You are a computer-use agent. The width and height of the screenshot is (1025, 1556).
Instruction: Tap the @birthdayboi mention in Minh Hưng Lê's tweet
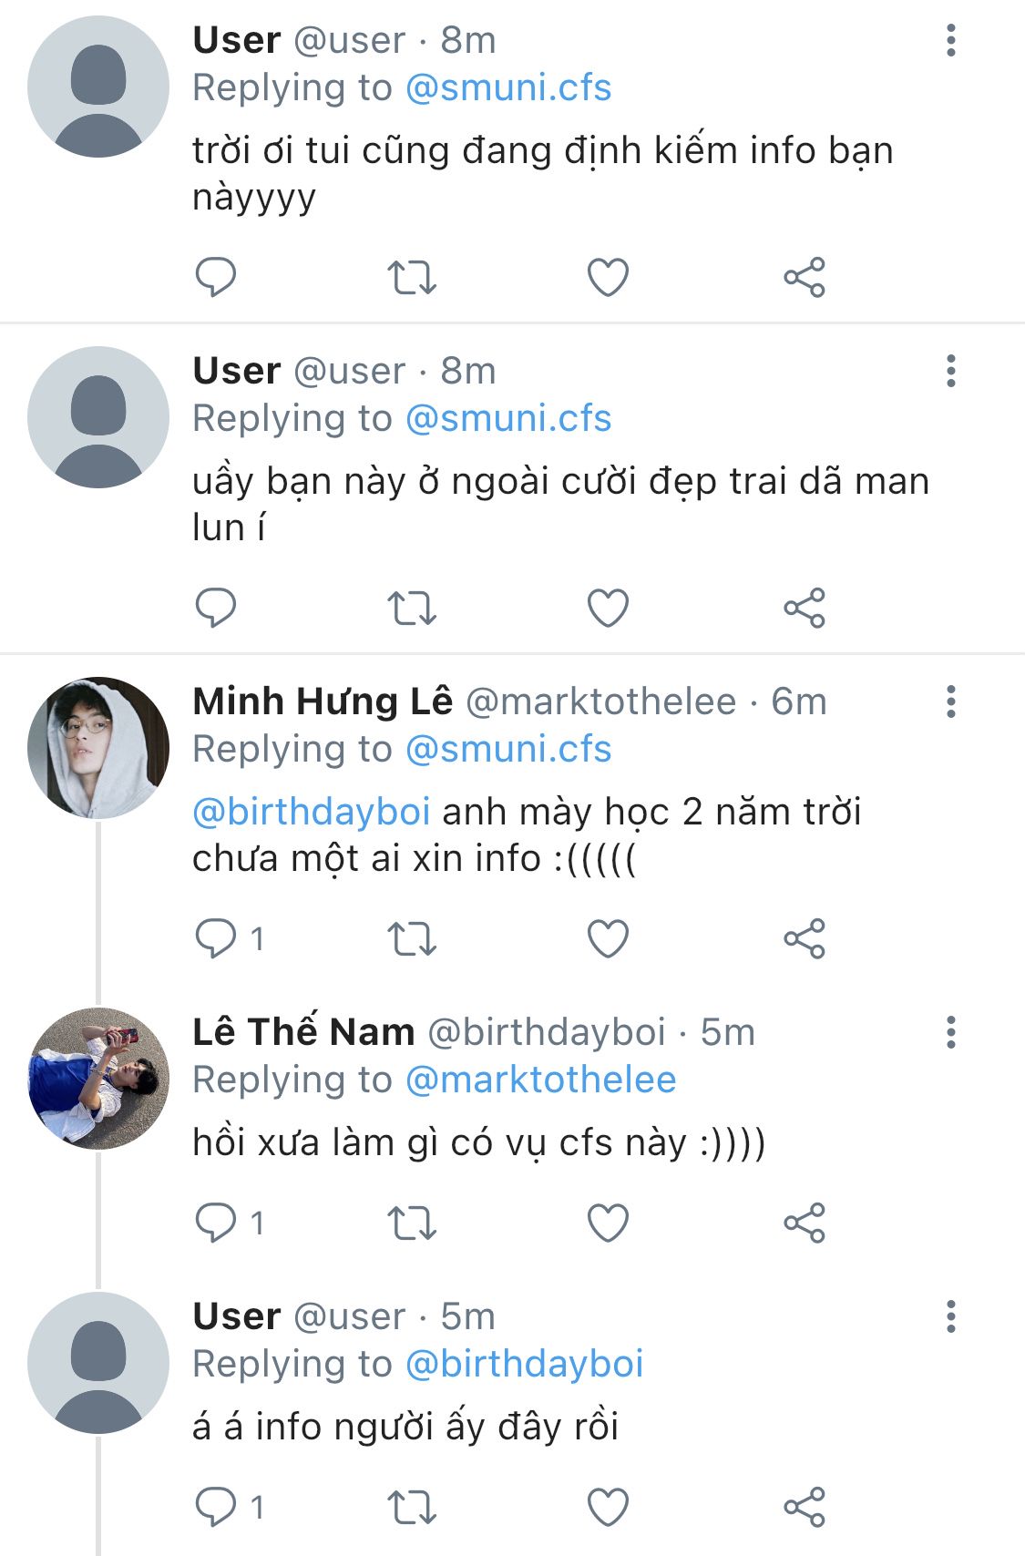click(312, 812)
